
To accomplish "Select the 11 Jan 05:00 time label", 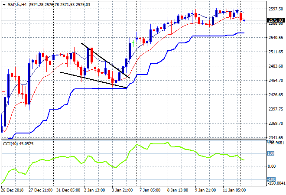I will [234, 190].
